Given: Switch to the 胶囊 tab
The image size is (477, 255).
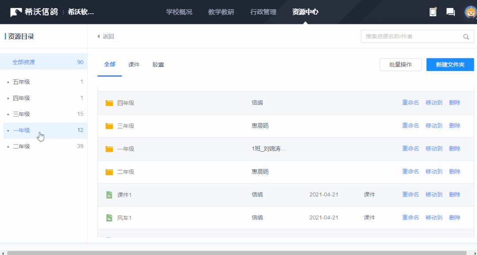Looking at the screenshot, I should (x=158, y=64).
